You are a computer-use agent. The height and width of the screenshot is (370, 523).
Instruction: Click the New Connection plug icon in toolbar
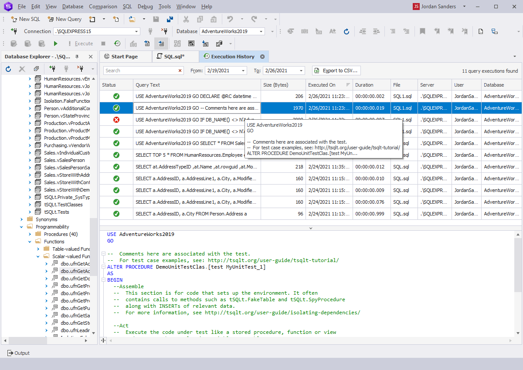[14, 31]
